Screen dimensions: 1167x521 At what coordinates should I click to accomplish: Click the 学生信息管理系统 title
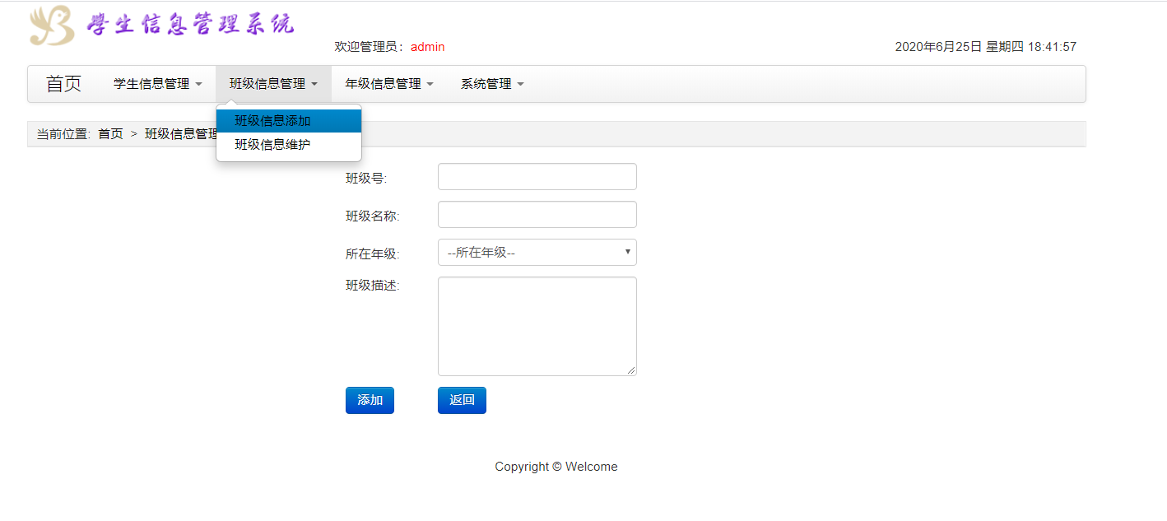tap(190, 24)
